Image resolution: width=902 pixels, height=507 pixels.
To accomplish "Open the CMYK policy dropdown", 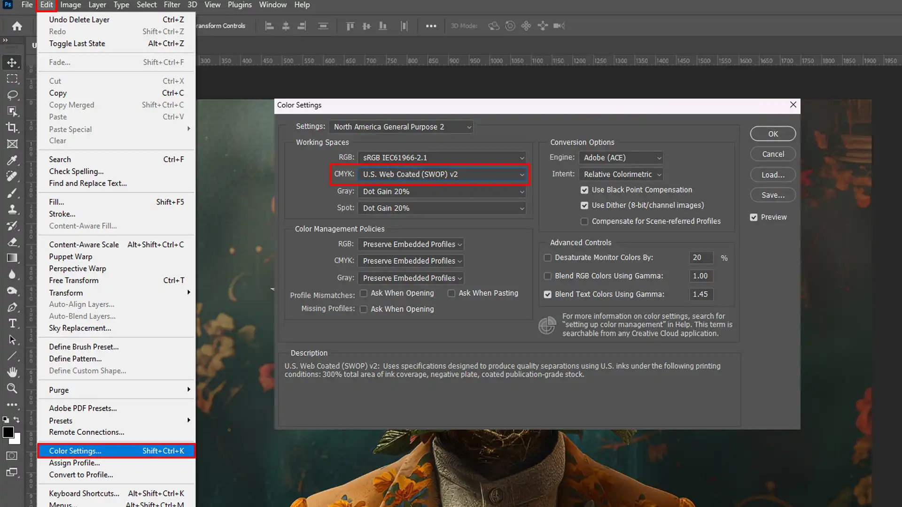I will coord(411,261).
